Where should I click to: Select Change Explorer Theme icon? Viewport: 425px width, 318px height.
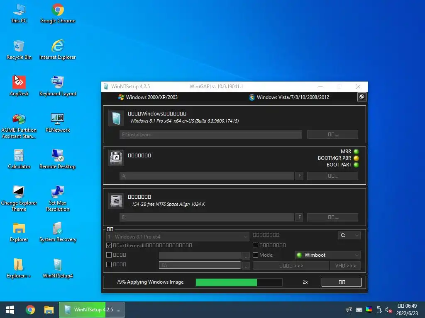pyautogui.click(x=19, y=199)
